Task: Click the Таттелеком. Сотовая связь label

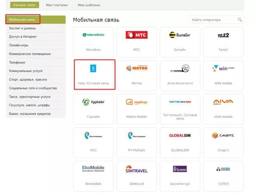Action: (x=180, y=117)
